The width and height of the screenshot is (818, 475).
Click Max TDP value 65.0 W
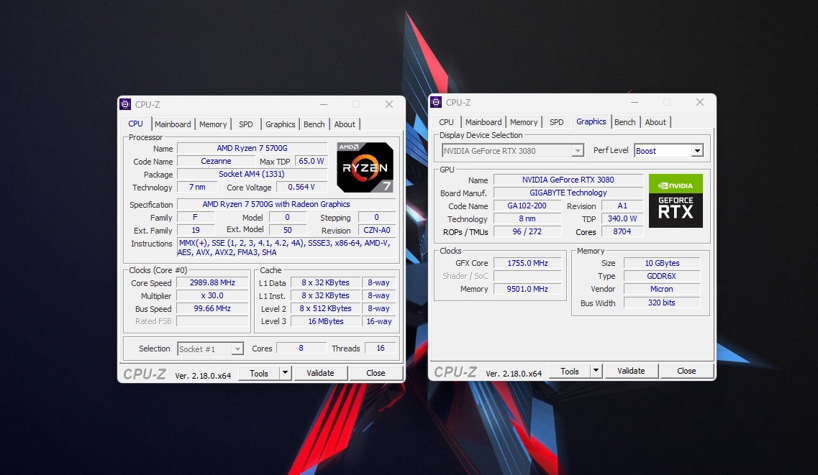(312, 162)
